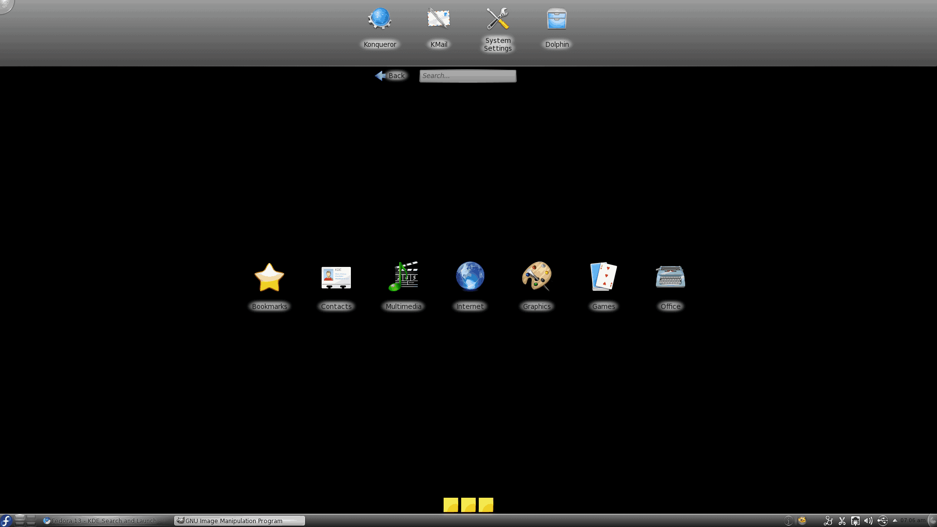The image size is (937, 527).
Task: Open the volume control in tray
Action: click(868, 521)
